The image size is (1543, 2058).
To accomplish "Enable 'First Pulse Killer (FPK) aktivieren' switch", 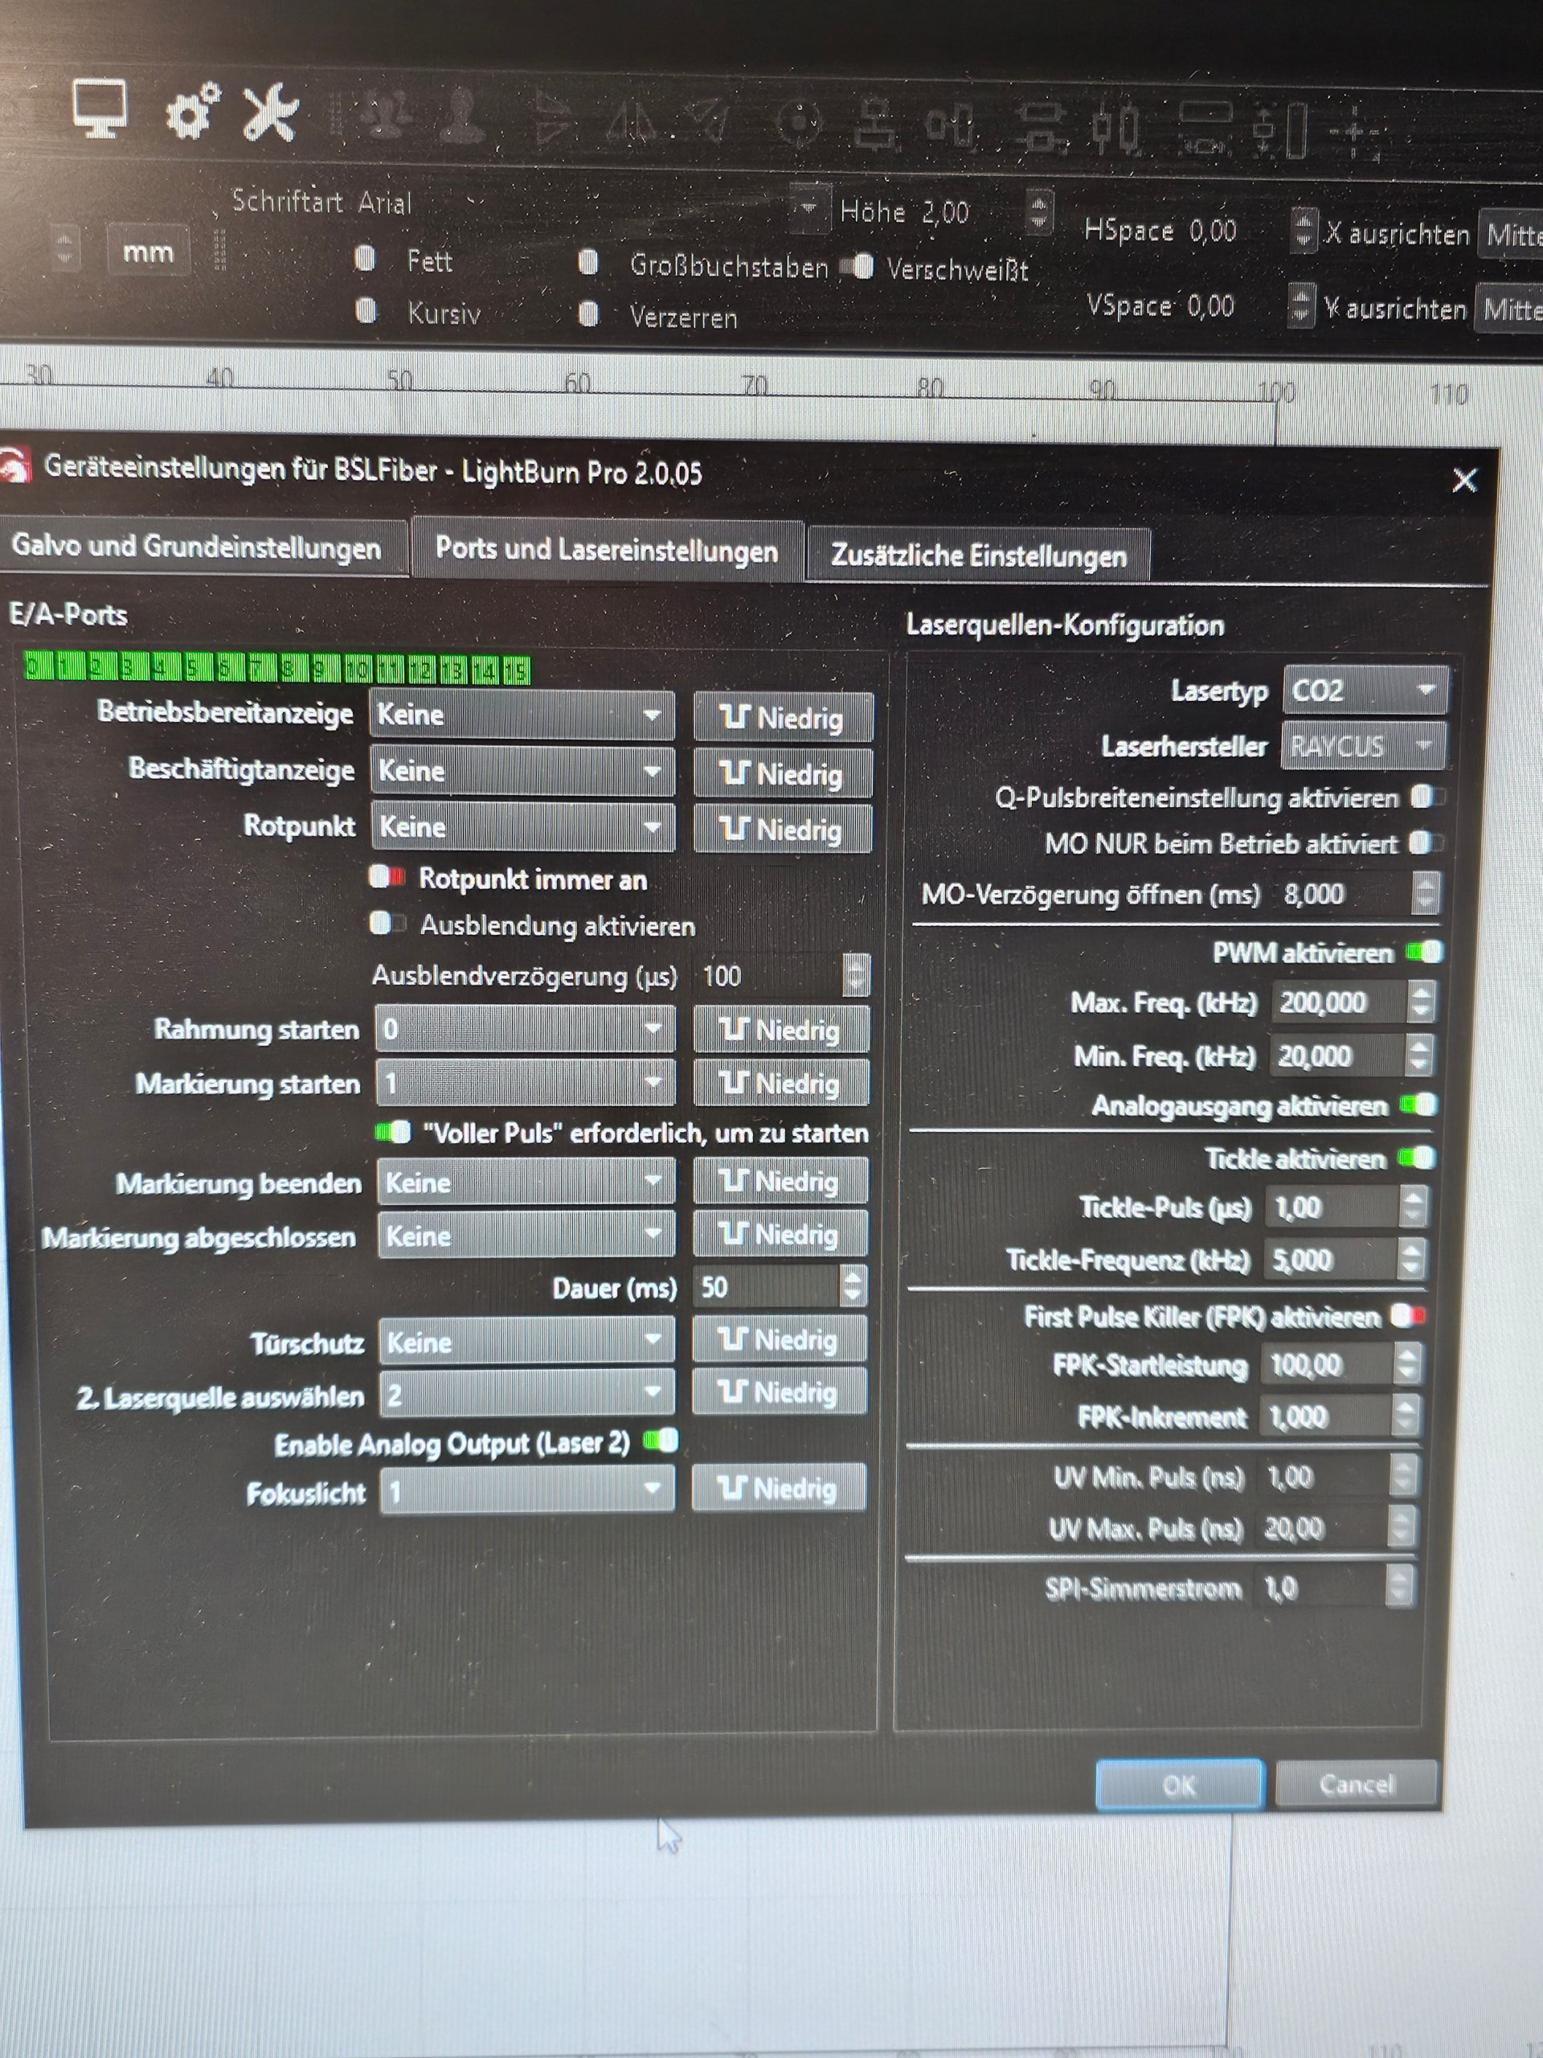I will [x=1407, y=1315].
